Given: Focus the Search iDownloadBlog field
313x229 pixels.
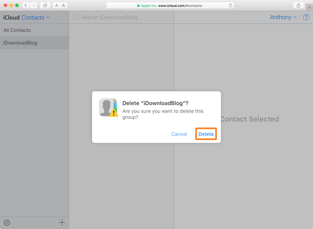Looking at the screenshot, I should point(121,17).
